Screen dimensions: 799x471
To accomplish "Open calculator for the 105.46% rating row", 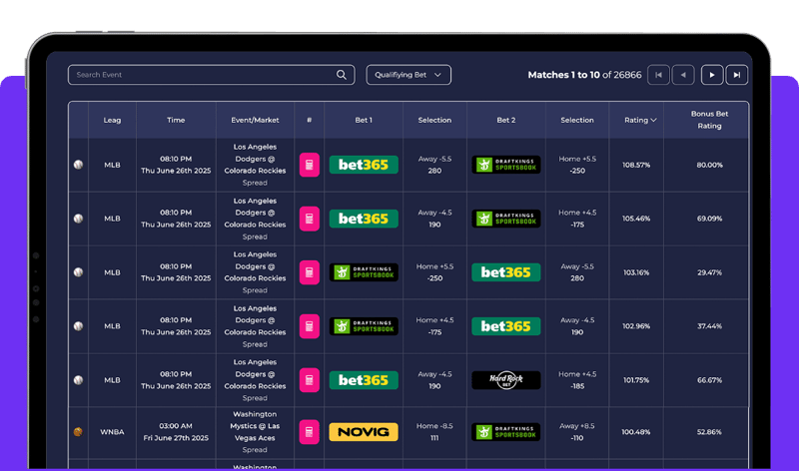I will [x=310, y=219].
